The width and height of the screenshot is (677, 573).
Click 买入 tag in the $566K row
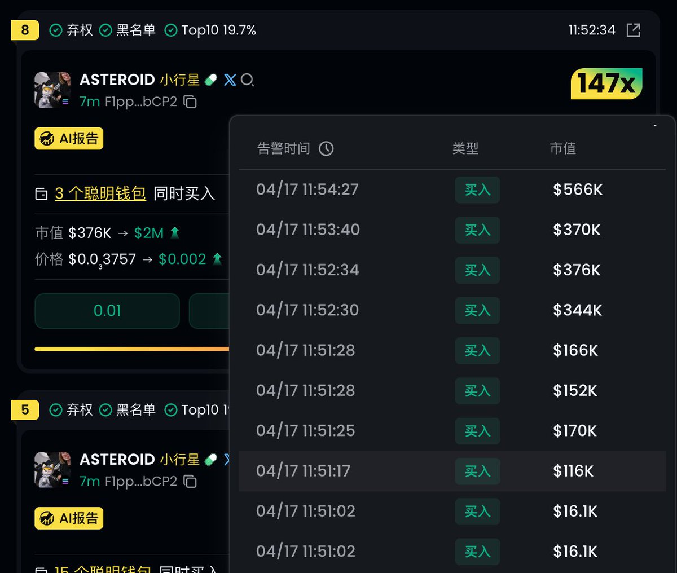click(477, 189)
